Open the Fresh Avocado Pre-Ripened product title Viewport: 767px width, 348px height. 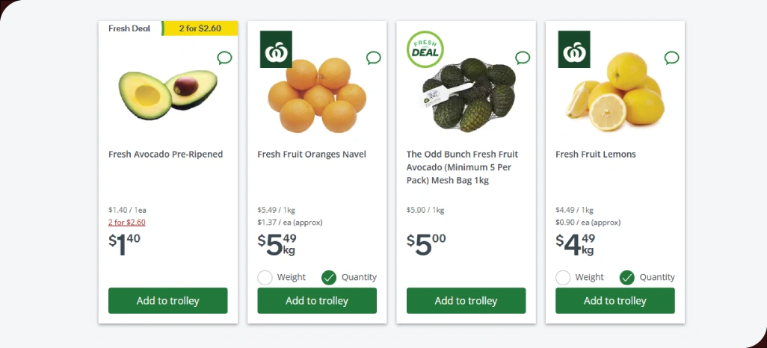click(x=165, y=155)
